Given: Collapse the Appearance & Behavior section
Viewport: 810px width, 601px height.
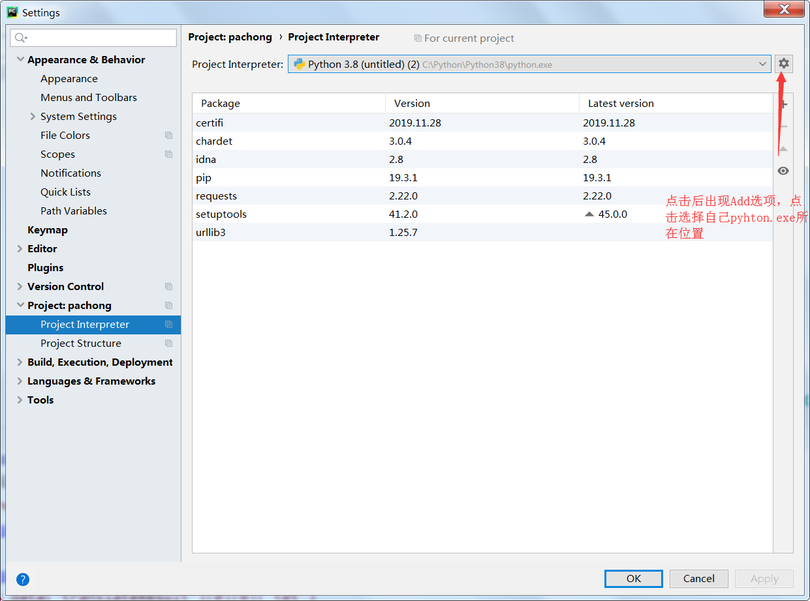Looking at the screenshot, I should click(x=20, y=59).
